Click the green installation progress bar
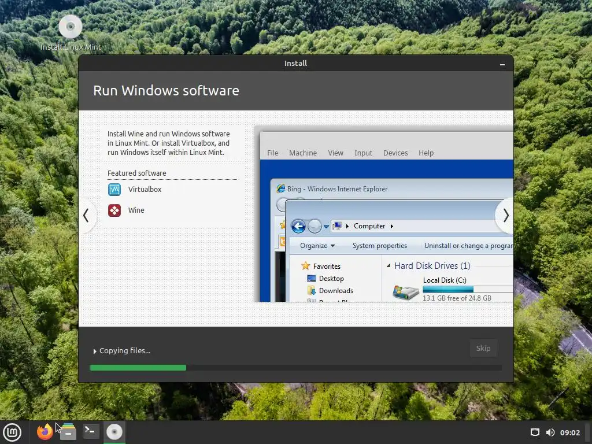Viewport: 592px width, 444px height. click(x=138, y=368)
